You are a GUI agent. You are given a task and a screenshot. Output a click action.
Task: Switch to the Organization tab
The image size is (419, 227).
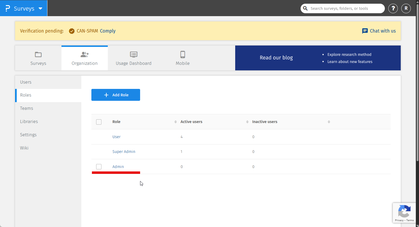tap(84, 58)
